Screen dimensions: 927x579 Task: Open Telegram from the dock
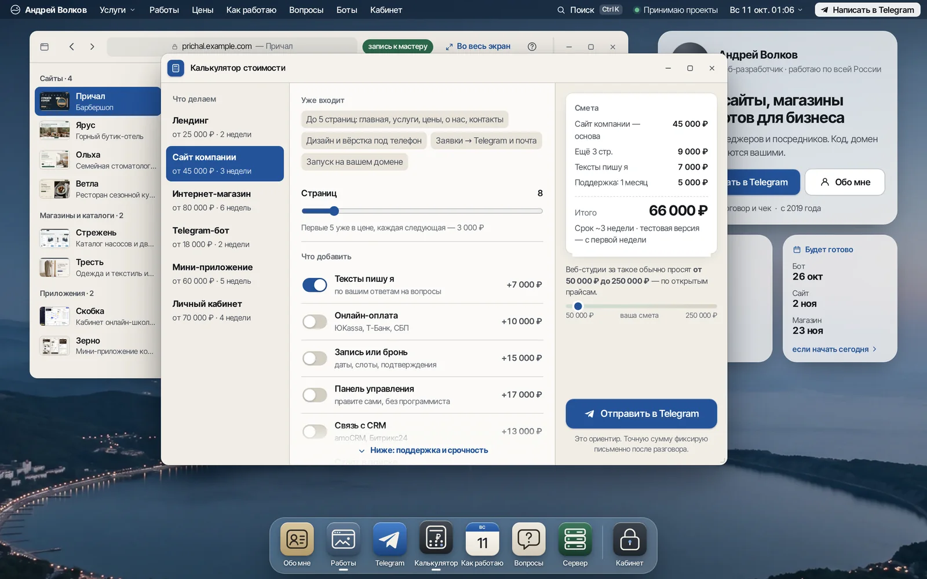point(389,539)
